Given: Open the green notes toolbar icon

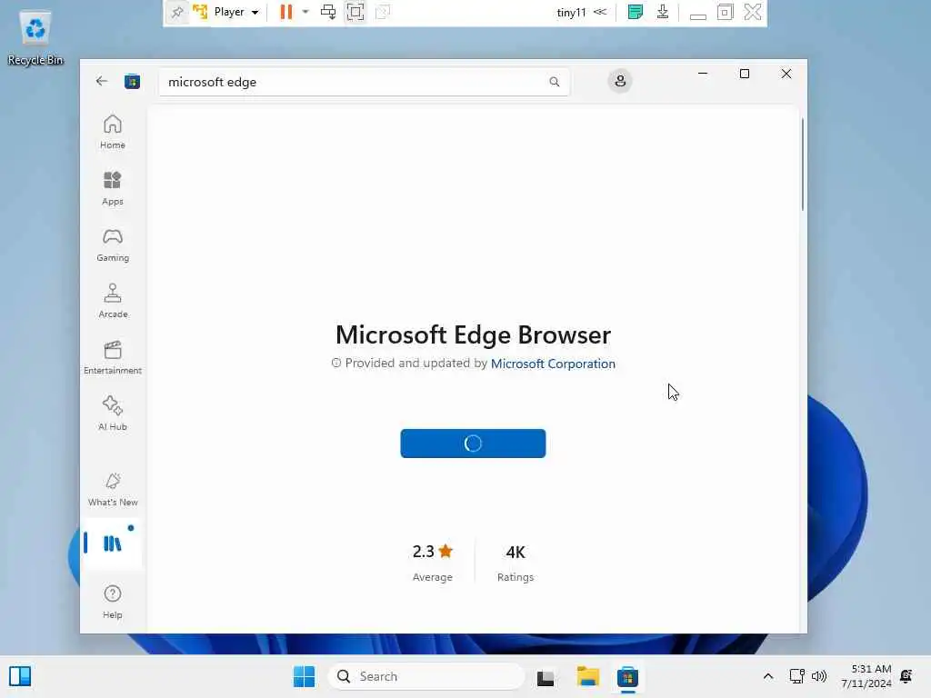Looking at the screenshot, I should coord(635,12).
